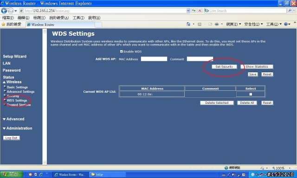The width and height of the screenshot is (297, 178).
Task: Open the address bar history dropdown
Action: tap(188, 11)
